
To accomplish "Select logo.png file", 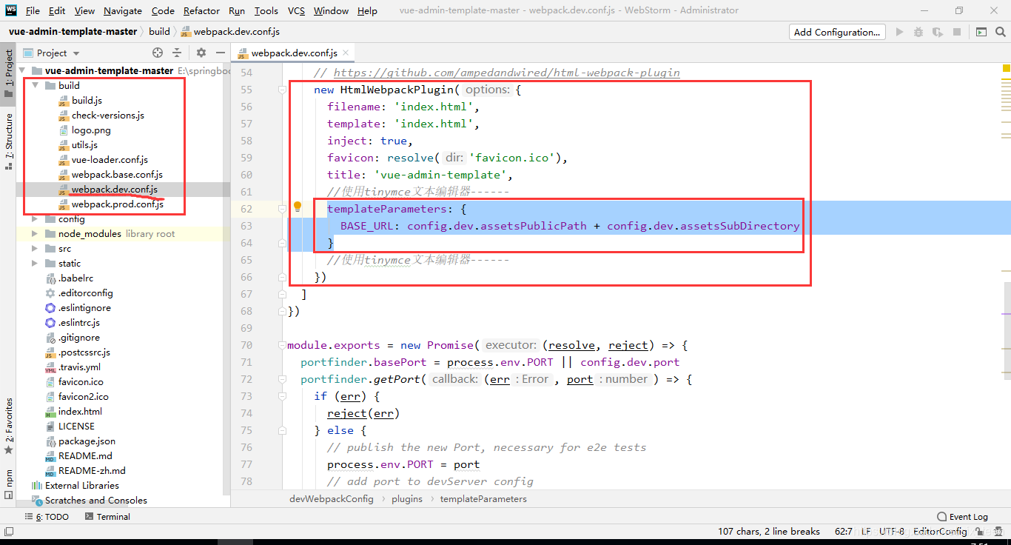I will 91,130.
